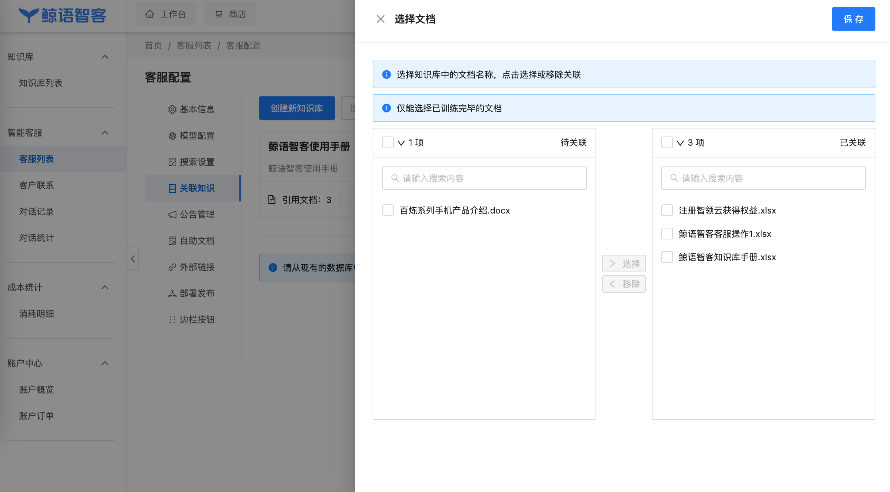Click the 移除 transfer button
The height and width of the screenshot is (492, 890).
(624, 284)
